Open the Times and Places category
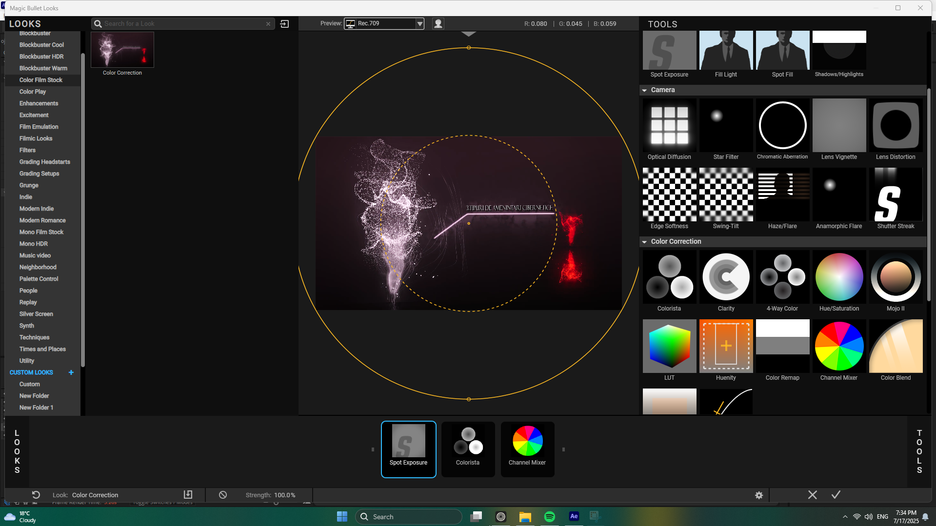 pyautogui.click(x=42, y=349)
